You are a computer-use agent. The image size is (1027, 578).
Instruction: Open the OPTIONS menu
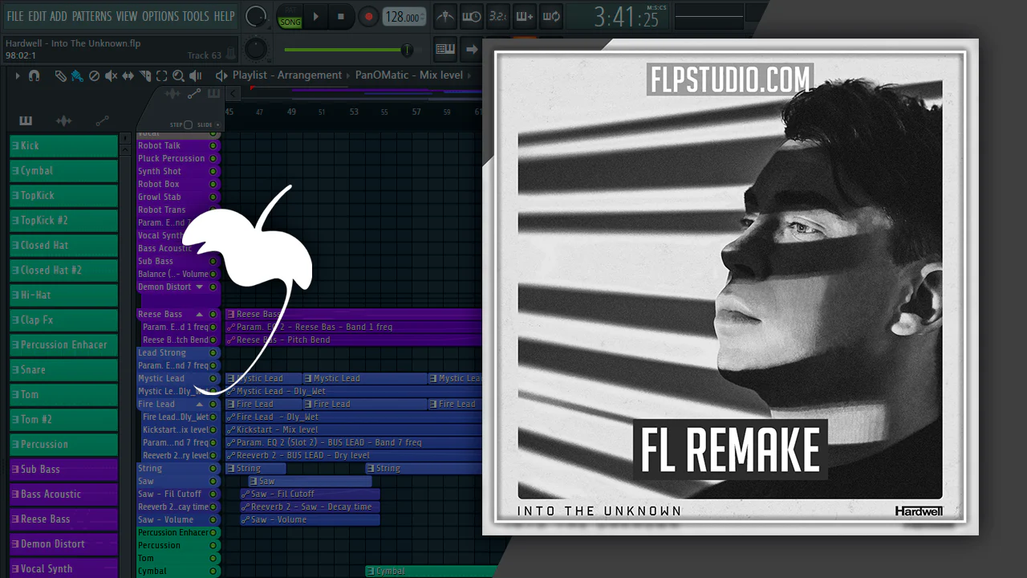coord(160,16)
